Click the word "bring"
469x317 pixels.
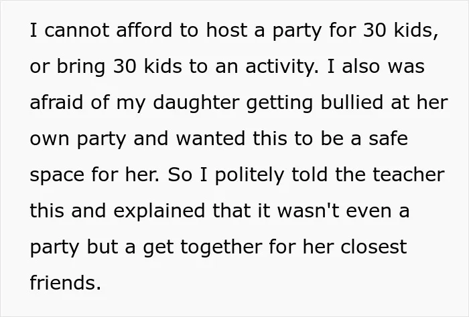(x=81, y=66)
